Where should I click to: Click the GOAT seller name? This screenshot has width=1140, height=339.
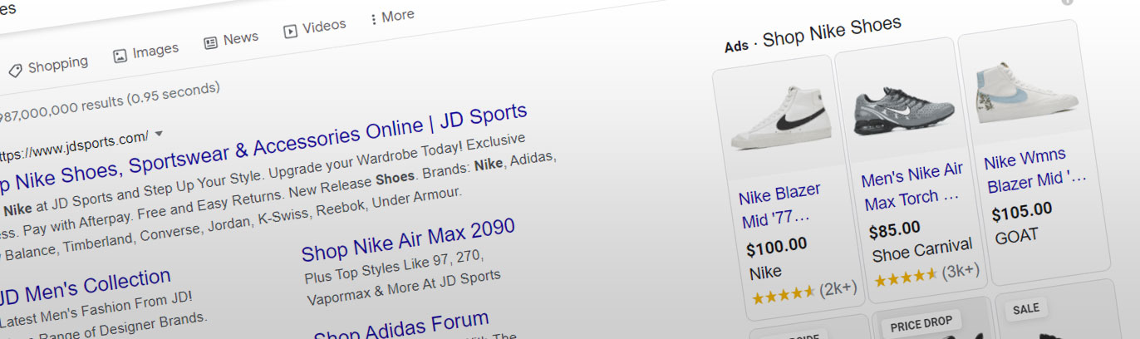[1016, 237]
